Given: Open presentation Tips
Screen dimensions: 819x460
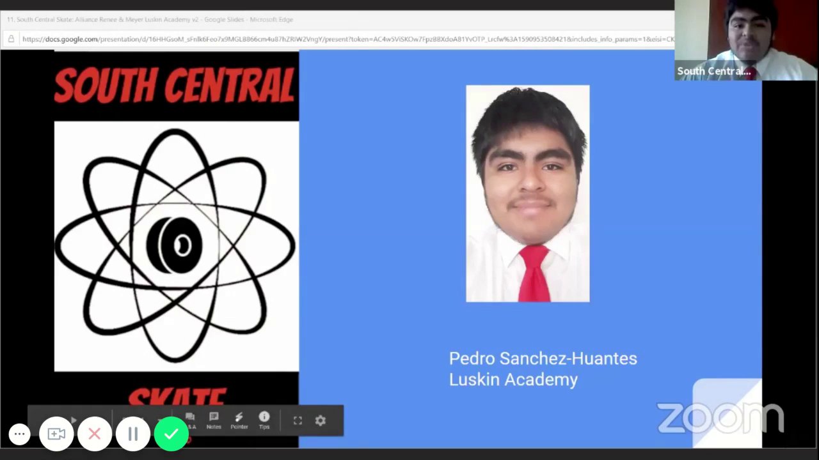Looking at the screenshot, I should coord(264,420).
